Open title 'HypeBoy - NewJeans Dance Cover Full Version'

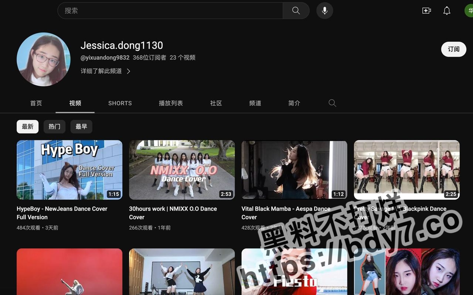[x=62, y=213]
